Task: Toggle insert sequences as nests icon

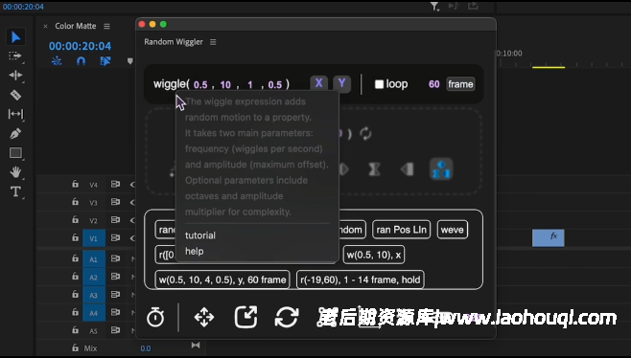Action: click(57, 61)
